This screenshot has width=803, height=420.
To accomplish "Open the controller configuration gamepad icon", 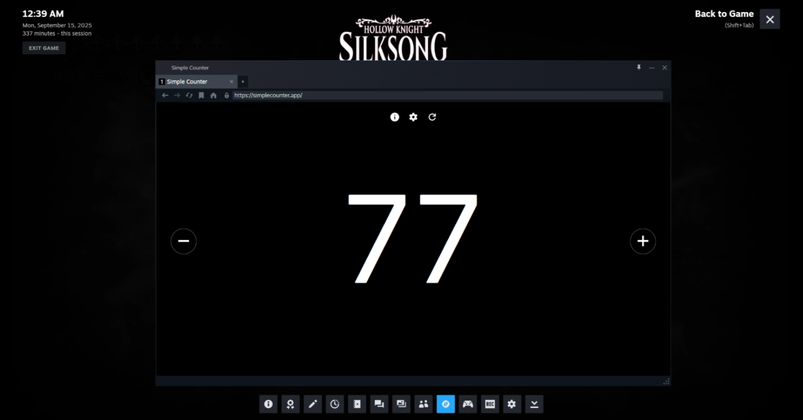I will click(x=468, y=404).
